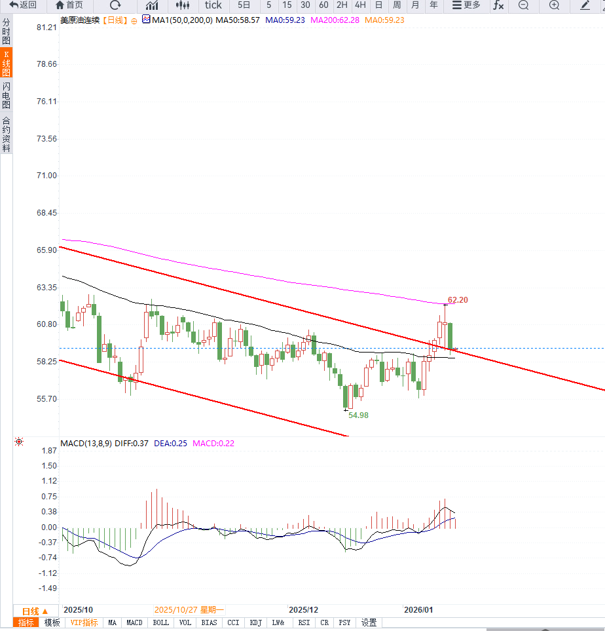Click the 2025/12 time axis label
Image resolution: width=605 pixels, height=631 pixels.
(303, 609)
